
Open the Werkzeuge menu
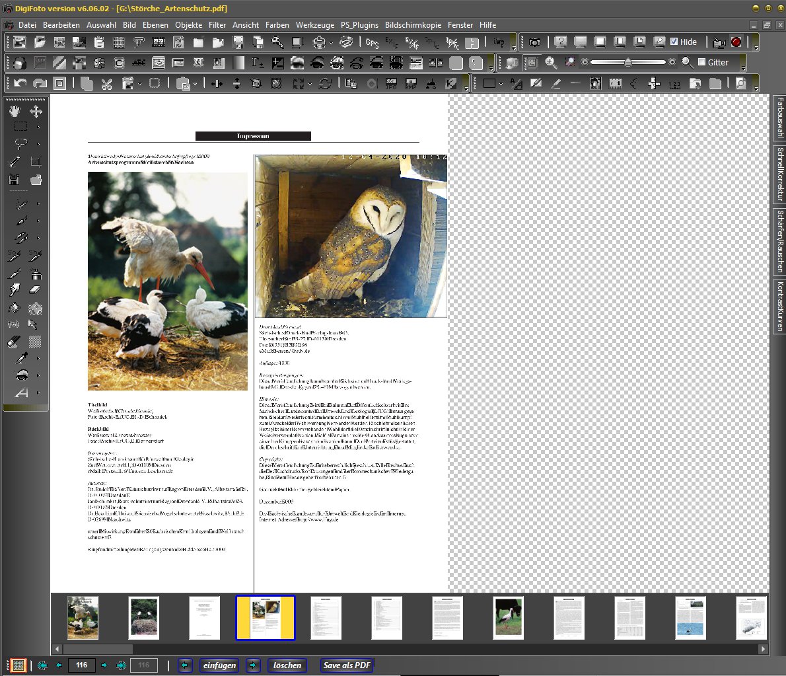pos(314,24)
